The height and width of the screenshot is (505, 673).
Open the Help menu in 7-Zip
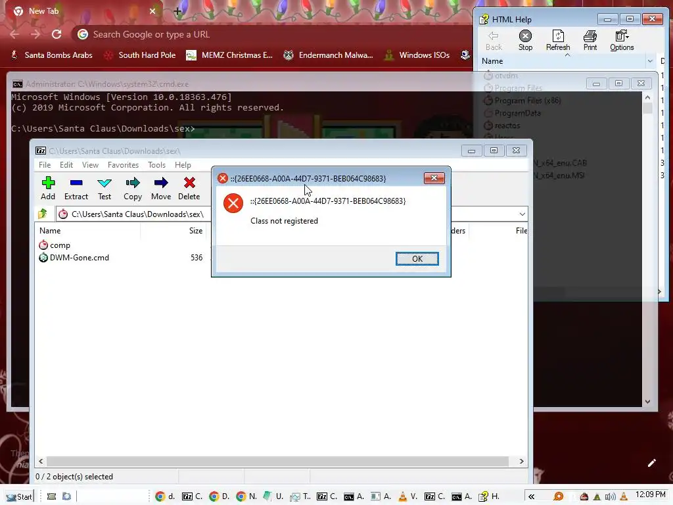click(183, 165)
